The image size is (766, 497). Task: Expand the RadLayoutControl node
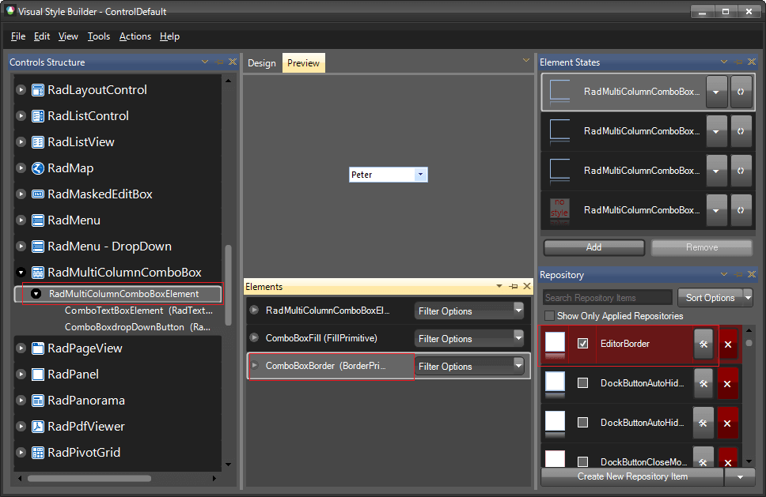pyautogui.click(x=21, y=90)
